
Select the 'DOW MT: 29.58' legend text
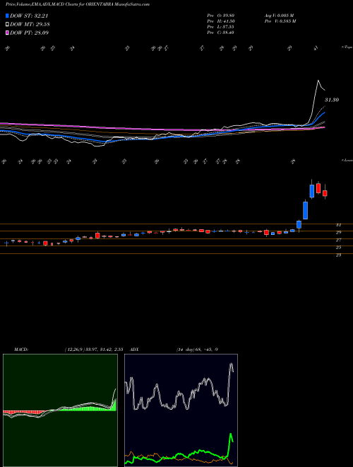(30, 25)
